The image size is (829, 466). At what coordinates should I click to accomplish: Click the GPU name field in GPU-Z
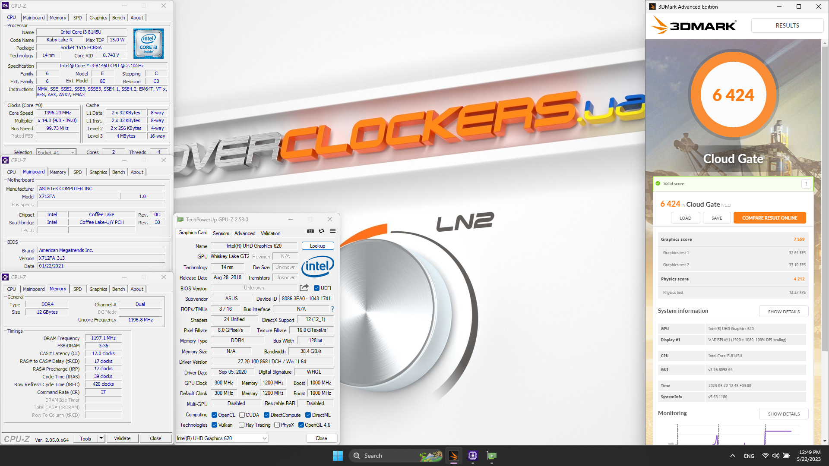(x=254, y=246)
